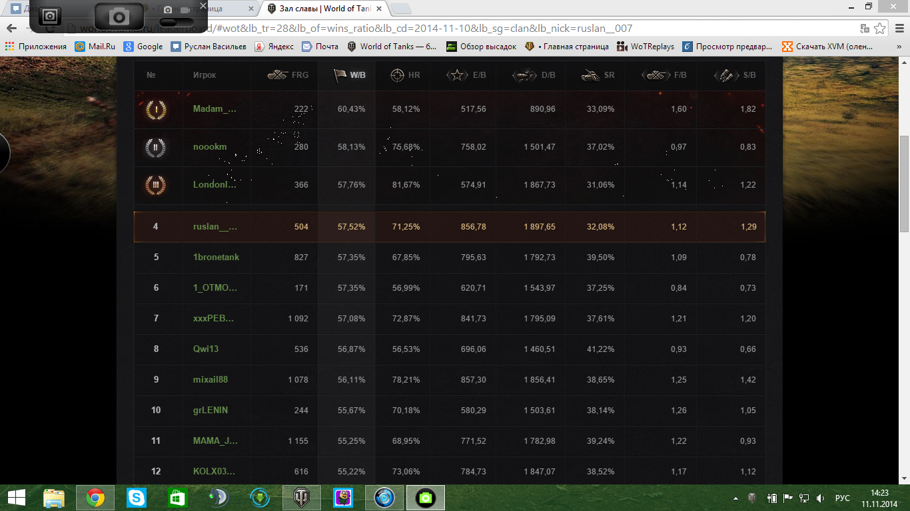Open WoTReplays bookmark
The height and width of the screenshot is (511, 910).
tap(646, 47)
